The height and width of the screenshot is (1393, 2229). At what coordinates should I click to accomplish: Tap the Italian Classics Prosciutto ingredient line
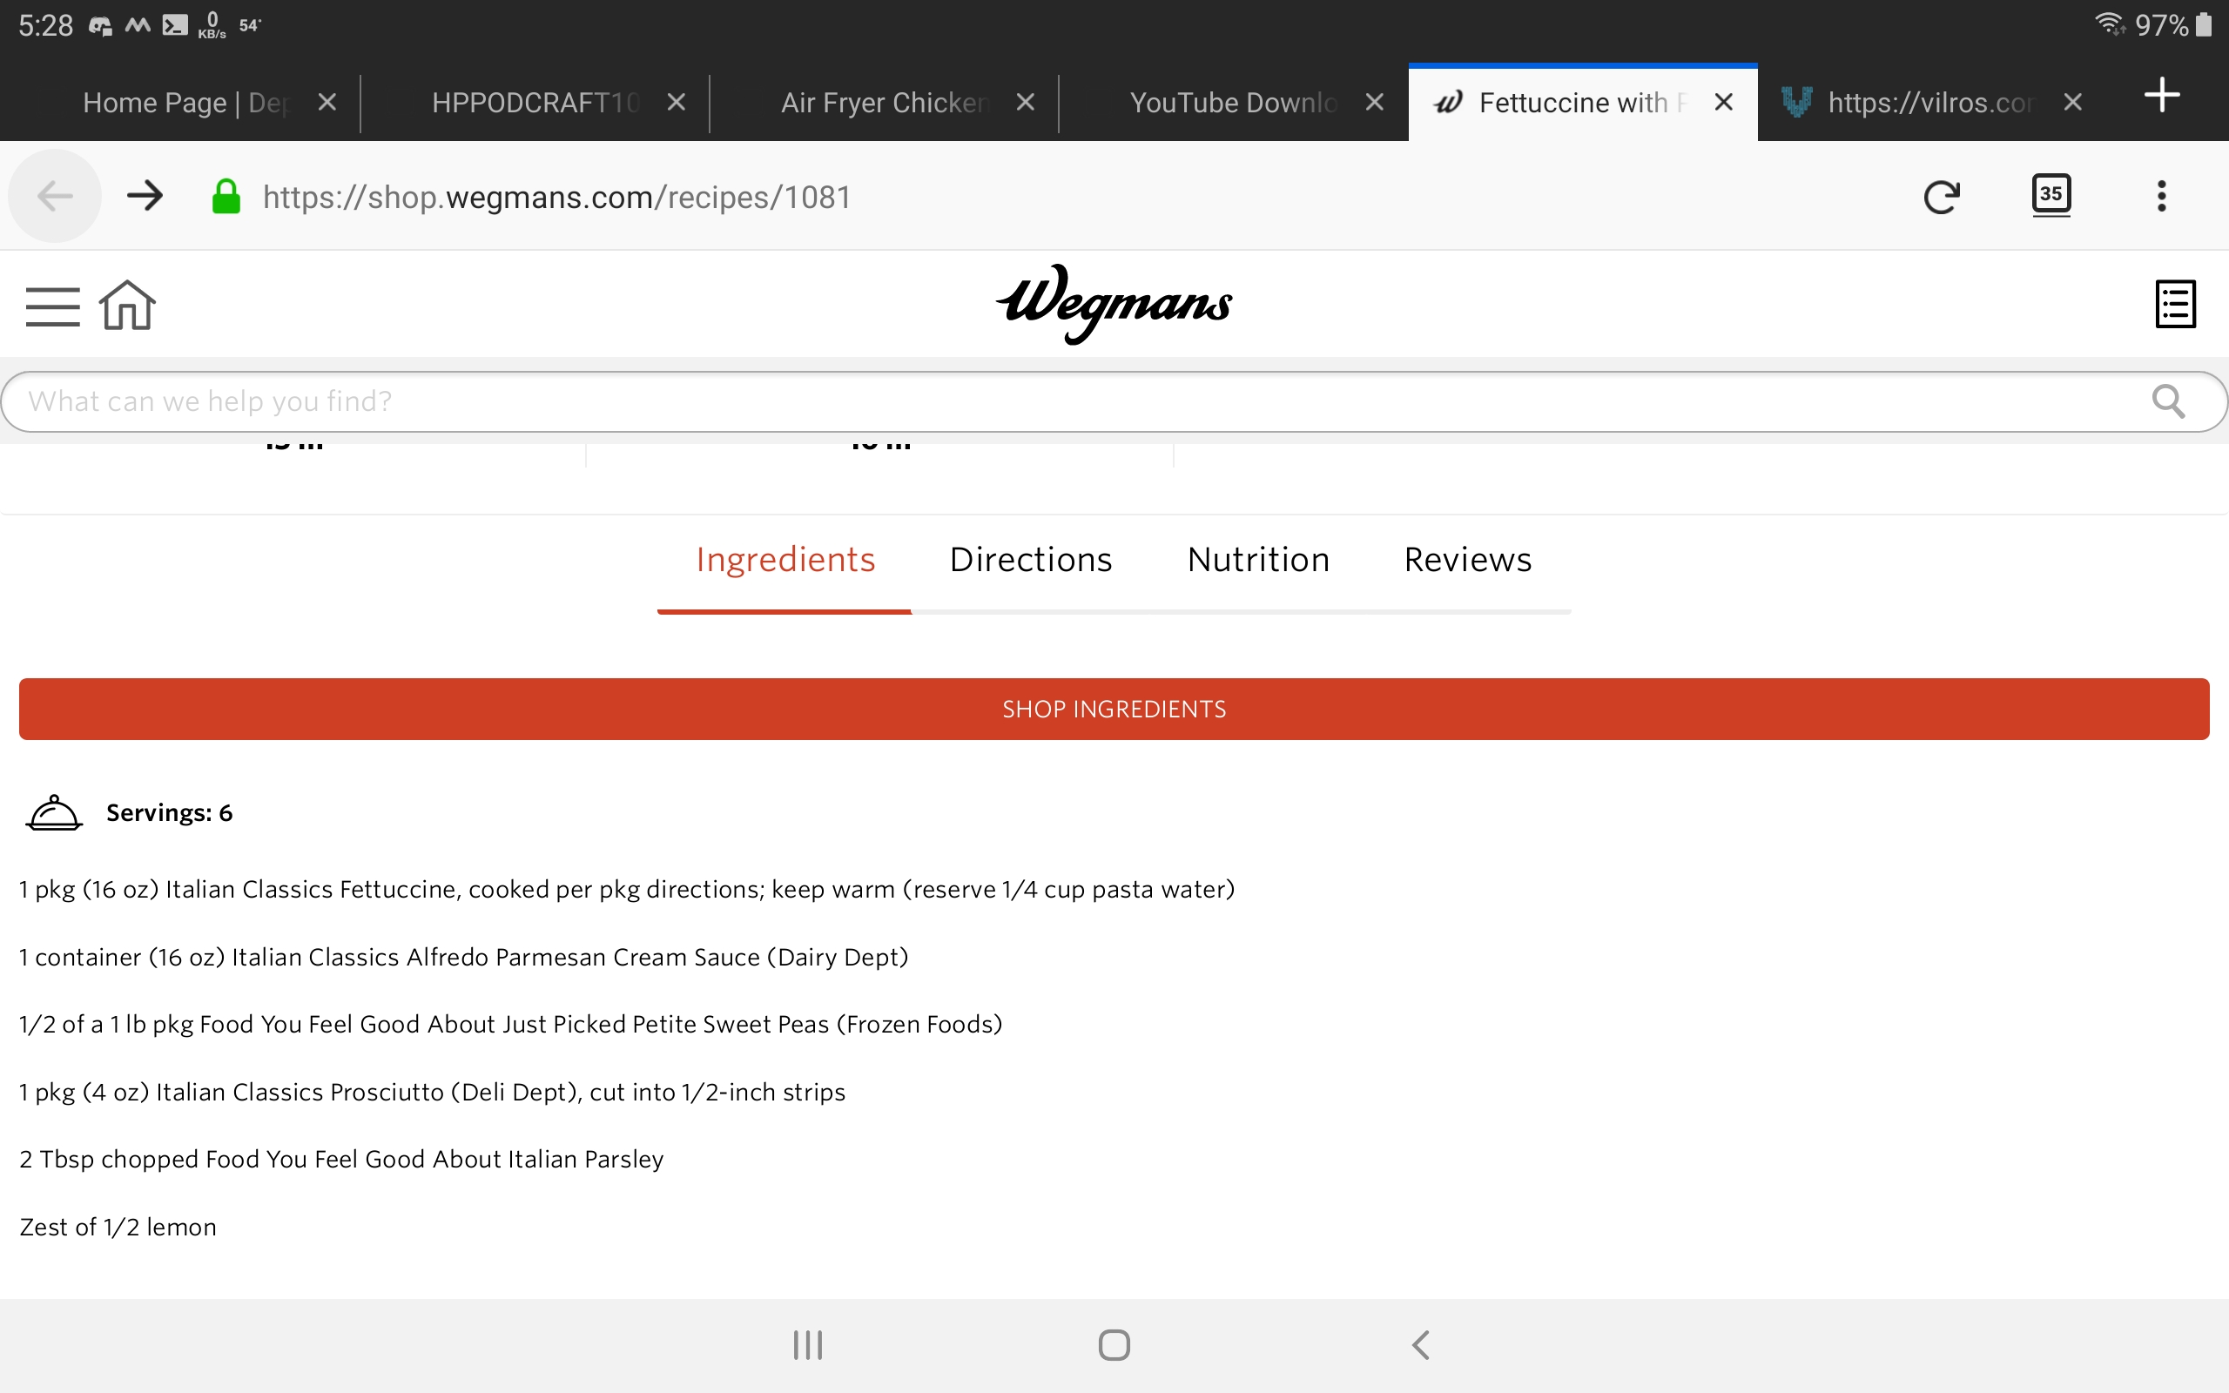432,1092
